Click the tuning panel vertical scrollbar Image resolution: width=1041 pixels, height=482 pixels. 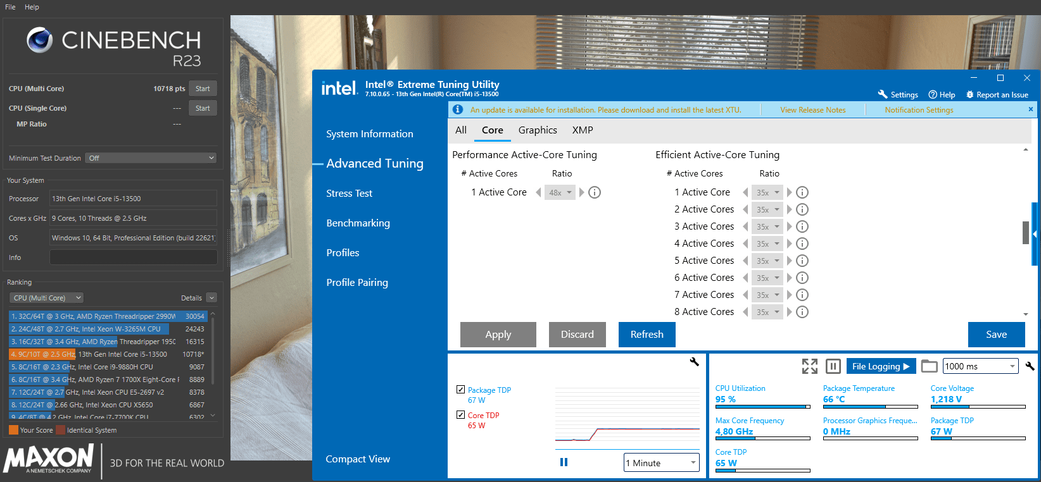pyautogui.click(x=1026, y=232)
